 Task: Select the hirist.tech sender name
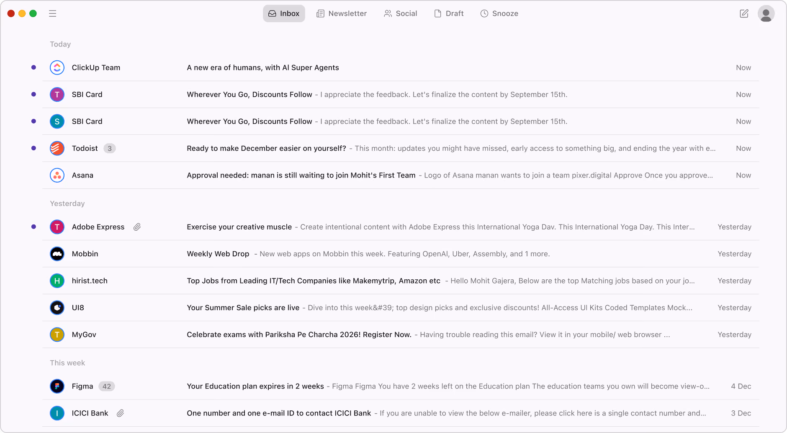90,281
